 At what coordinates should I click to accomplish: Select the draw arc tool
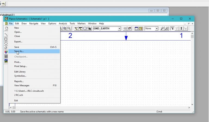[x=6, y=35]
